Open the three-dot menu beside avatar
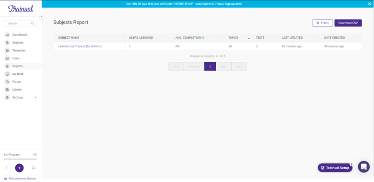This screenshot has width=374, height=182. tap(6, 168)
